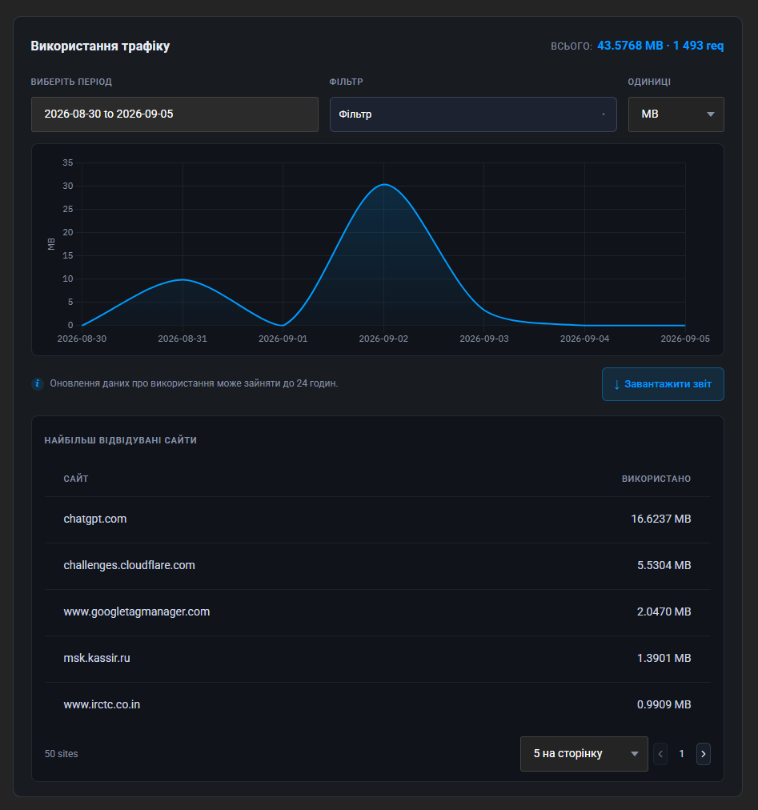Click the www.irctc.co.in site entry

click(x=102, y=704)
